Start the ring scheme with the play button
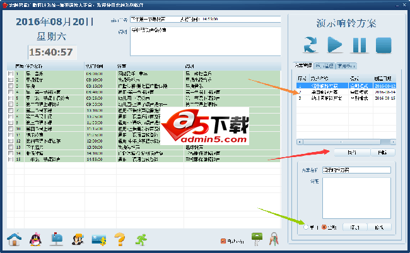410x253 pixels. click(x=335, y=45)
